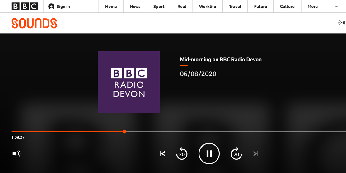The height and width of the screenshot is (173, 346).
Task: Pause the playback
Action: [x=209, y=154]
